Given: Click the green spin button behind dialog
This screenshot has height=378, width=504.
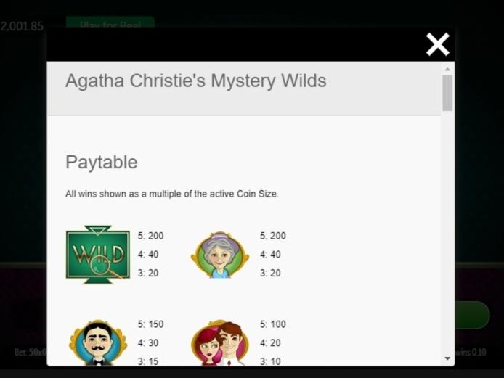Looking at the screenshot, I should [x=472, y=315].
